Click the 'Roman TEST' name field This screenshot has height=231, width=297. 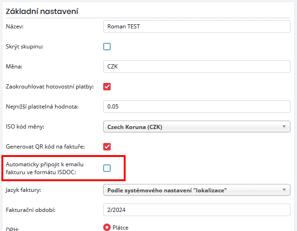point(196,27)
